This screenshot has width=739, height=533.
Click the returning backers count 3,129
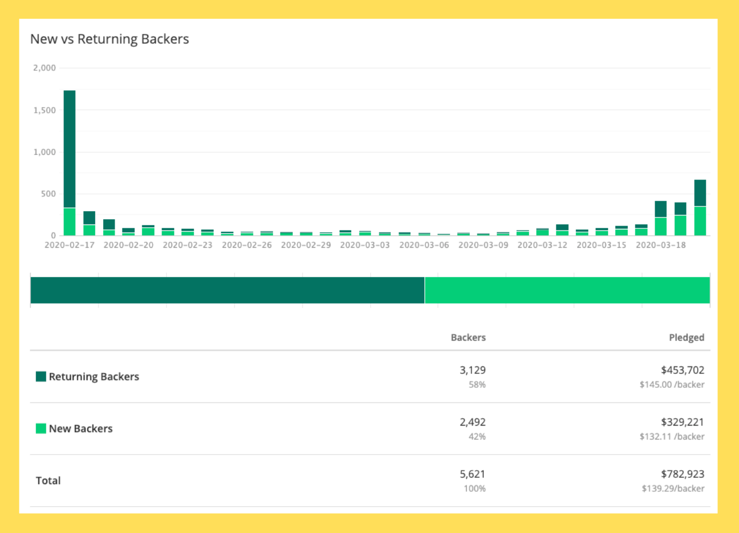[x=473, y=370]
